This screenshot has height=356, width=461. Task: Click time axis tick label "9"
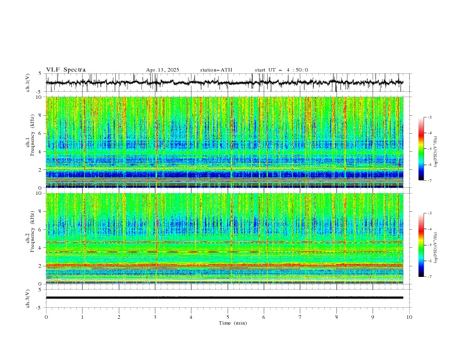click(373, 317)
